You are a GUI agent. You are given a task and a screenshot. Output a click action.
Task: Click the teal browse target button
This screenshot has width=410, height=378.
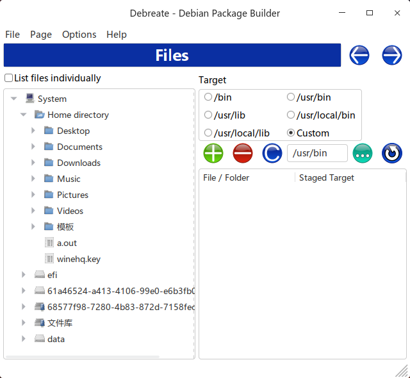363,153
